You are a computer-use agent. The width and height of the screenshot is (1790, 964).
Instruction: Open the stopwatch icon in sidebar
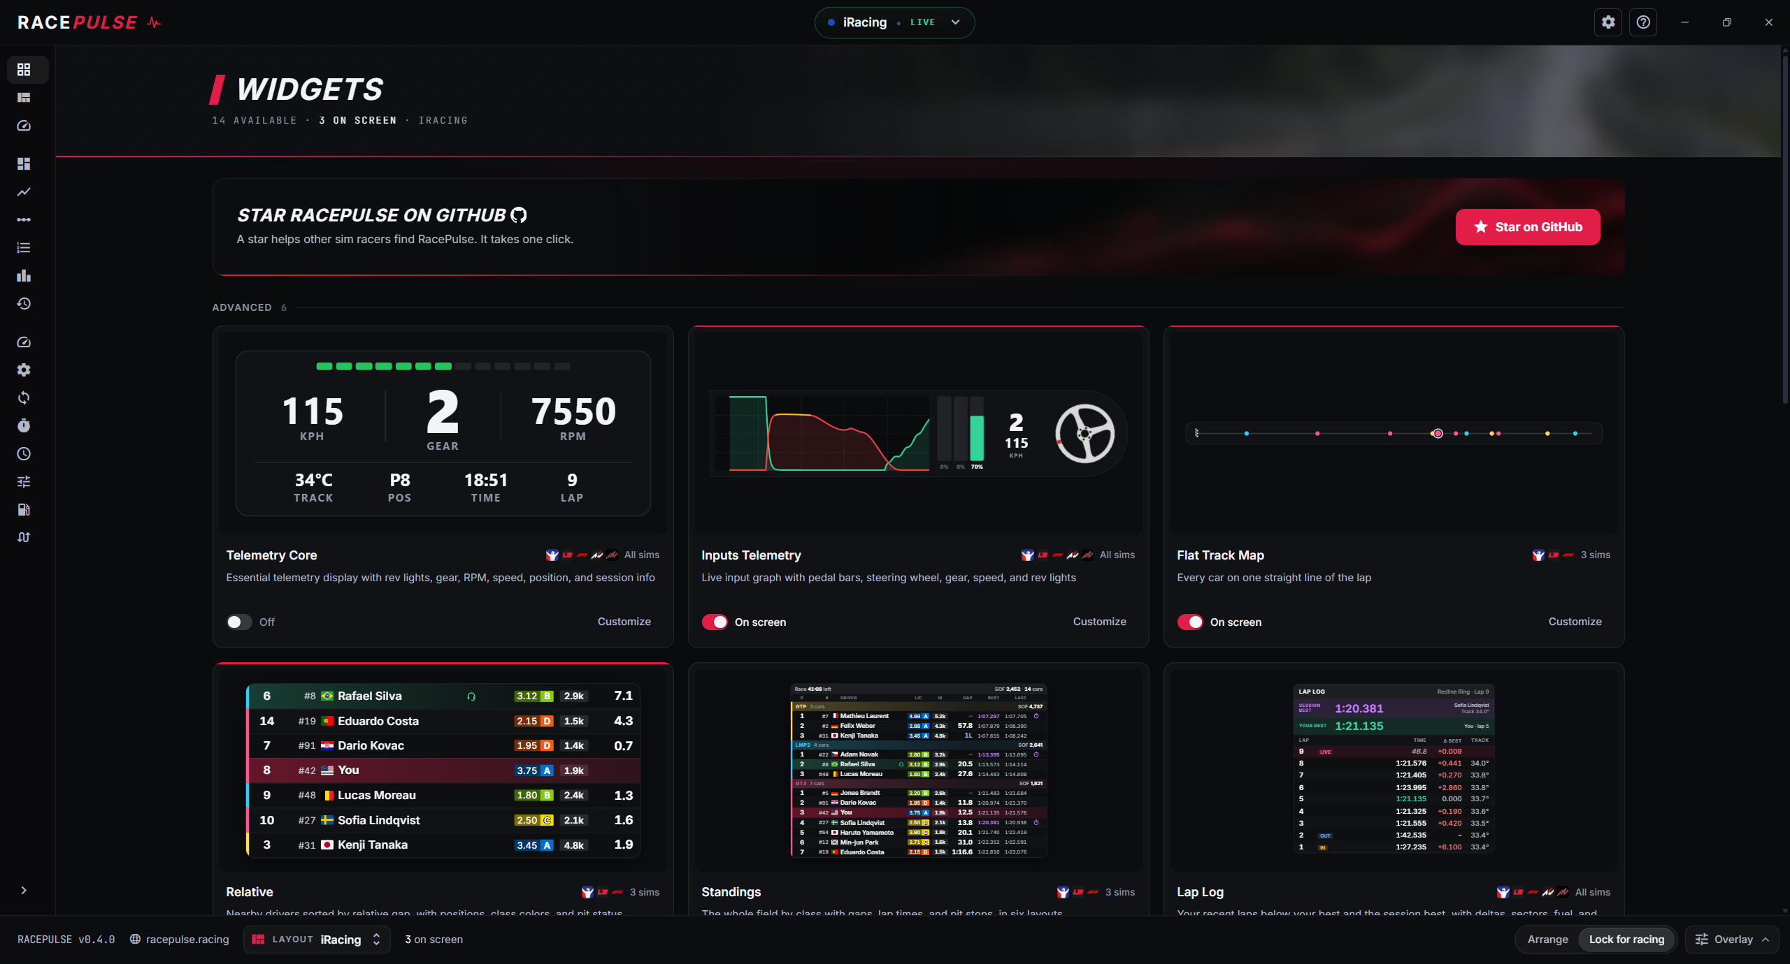(24, 425)
